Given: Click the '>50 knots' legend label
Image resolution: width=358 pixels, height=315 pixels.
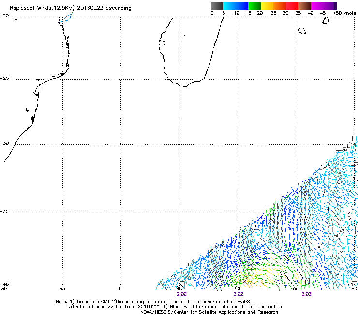Looking at the screenshot, I should pos(344,13).
